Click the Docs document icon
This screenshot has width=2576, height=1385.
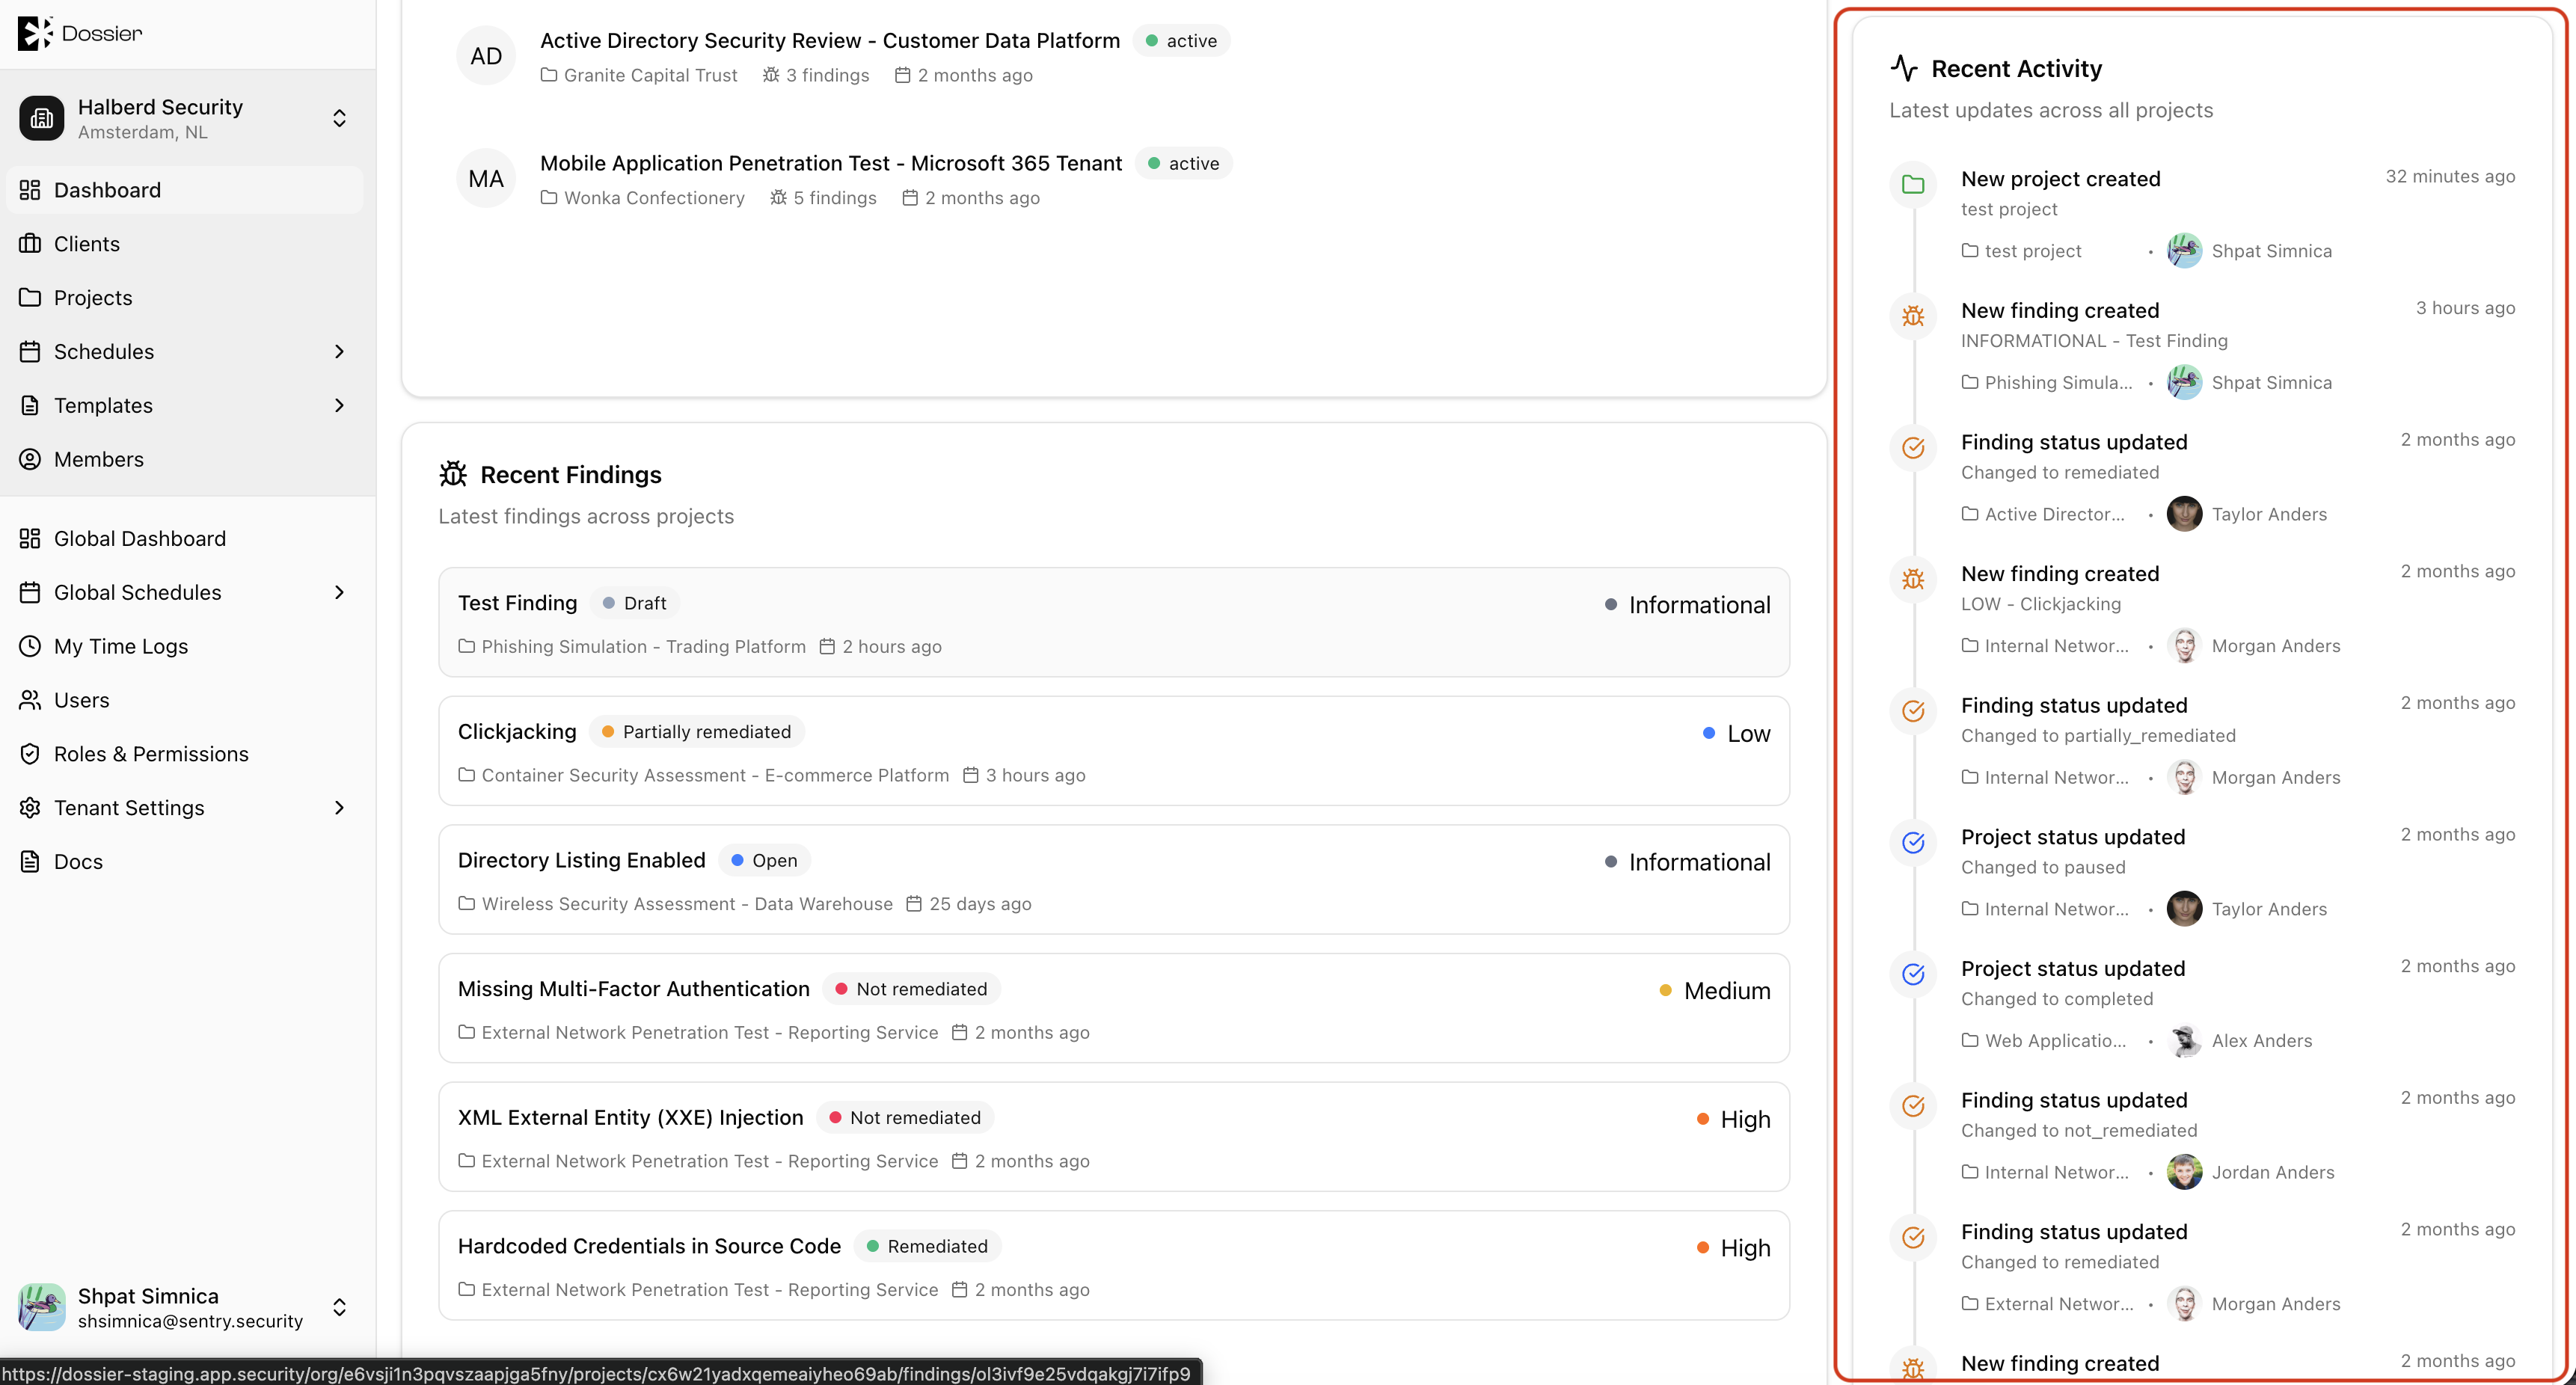30,862
